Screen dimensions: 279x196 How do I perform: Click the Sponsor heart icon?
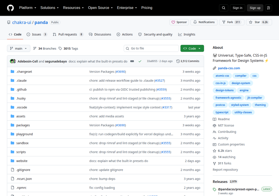pyautogui.click(x=173, y=22)
